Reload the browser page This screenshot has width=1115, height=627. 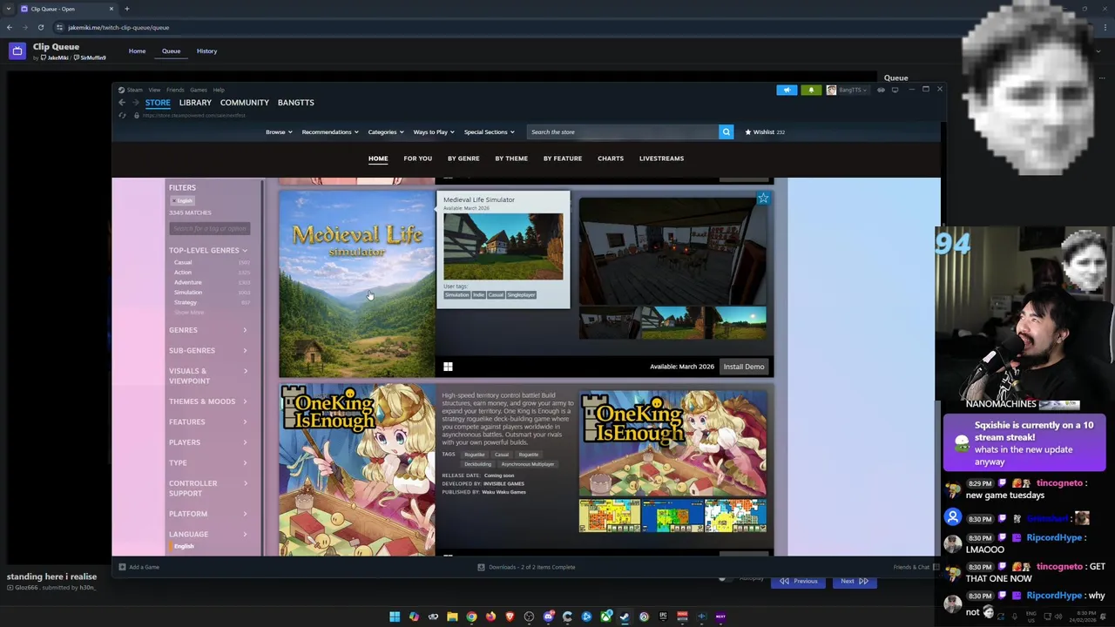(40, 27)
